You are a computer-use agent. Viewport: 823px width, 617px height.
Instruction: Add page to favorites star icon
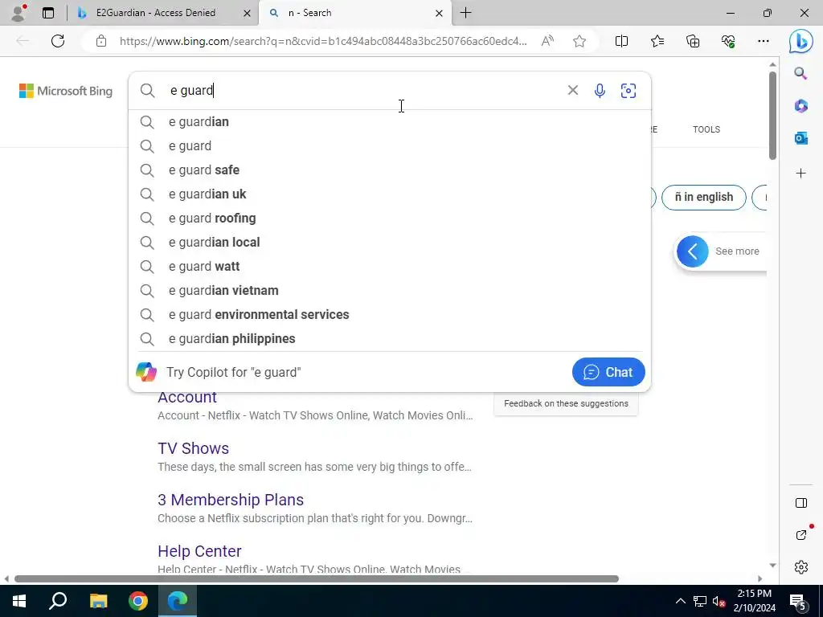click(579, 42)
